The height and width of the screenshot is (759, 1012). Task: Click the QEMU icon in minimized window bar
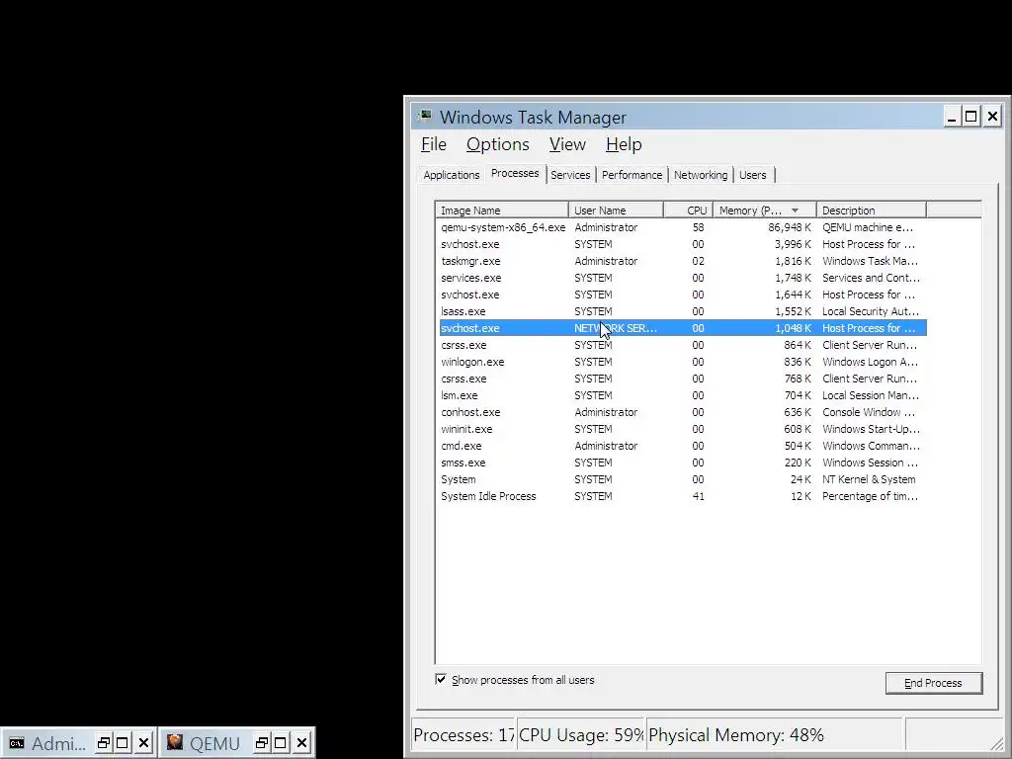click(175, 742)
